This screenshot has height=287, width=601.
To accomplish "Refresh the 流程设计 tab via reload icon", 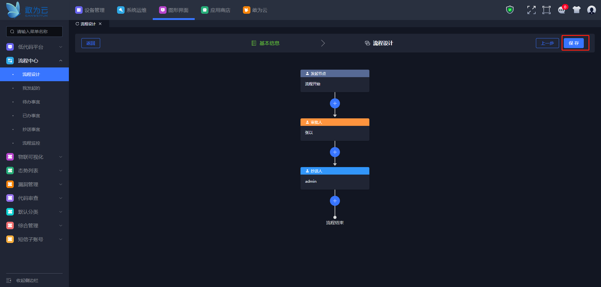I will (x=77, y=24).
